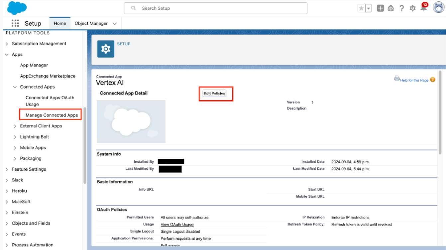Click the Edit Policies button
This screenshot has height=250, width=446.
pos(214,93)
